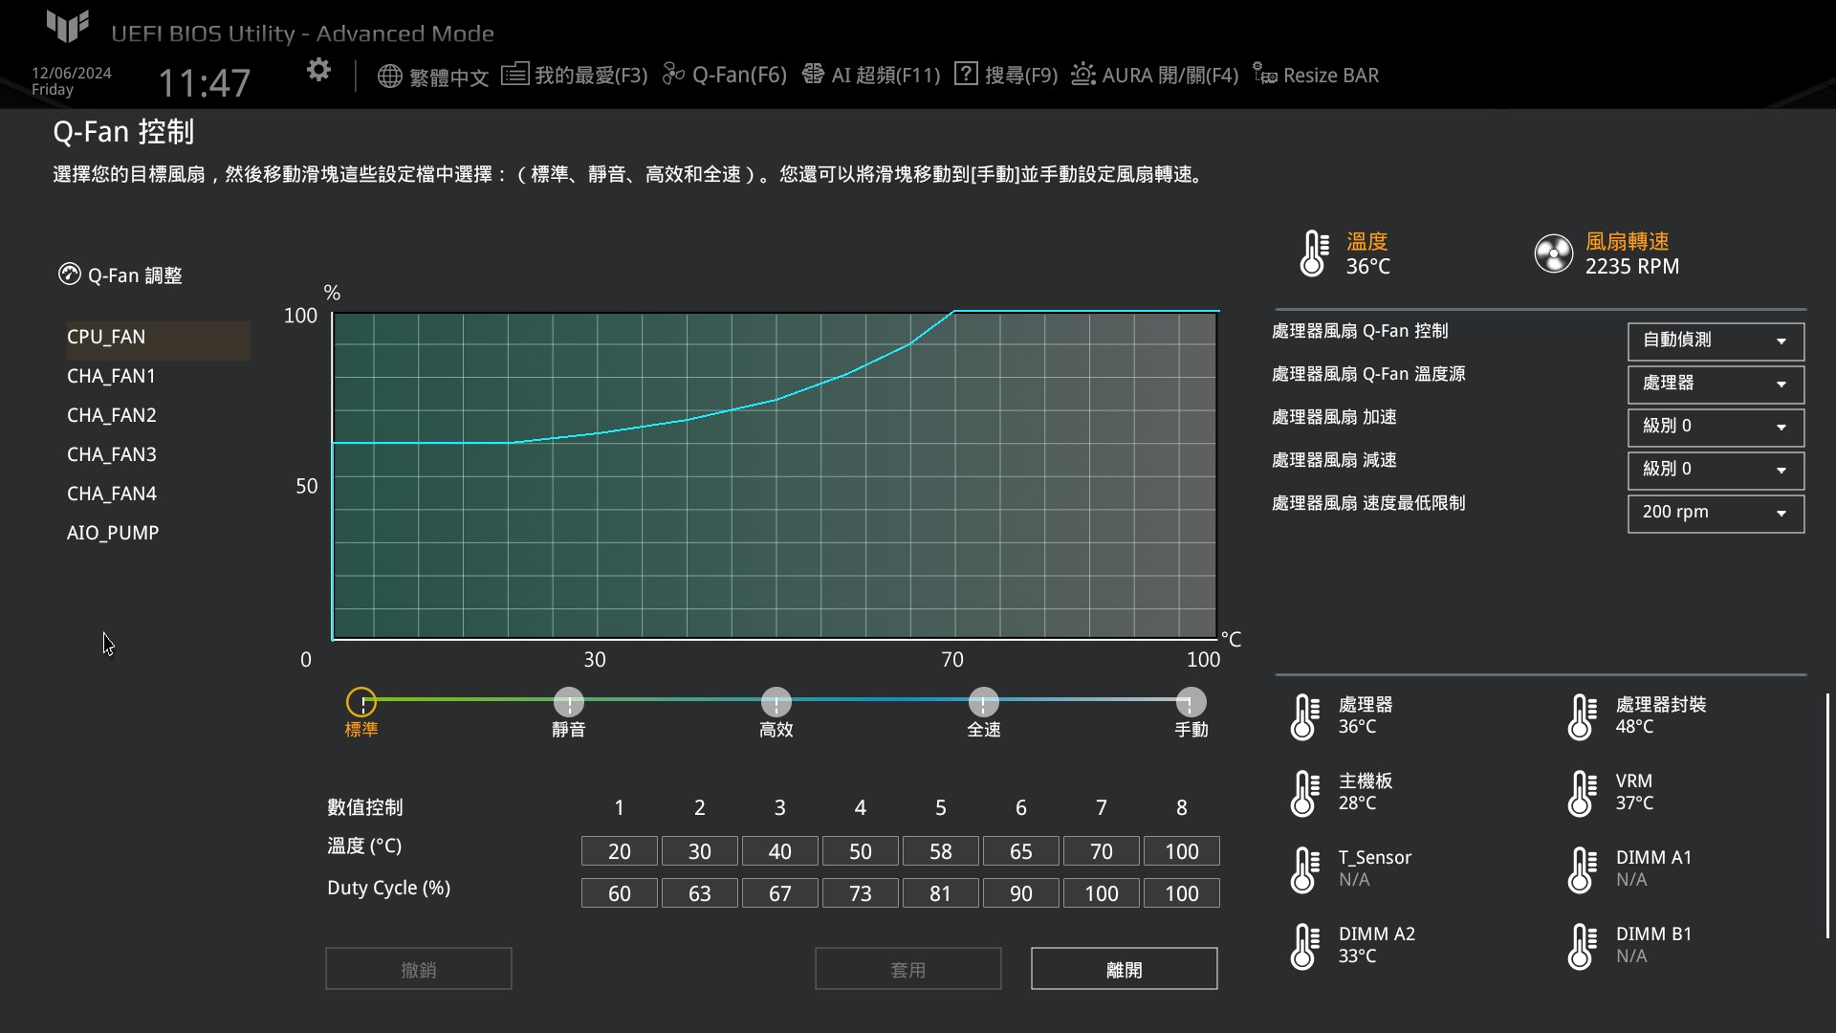1836x1033 pixels.
Task: Open the 200 rpm minimum speed dropdown
Action: pyautogui.click(x=1715, y=514)
